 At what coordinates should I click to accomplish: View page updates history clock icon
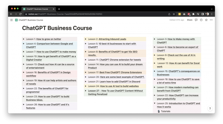pos(201,20)
